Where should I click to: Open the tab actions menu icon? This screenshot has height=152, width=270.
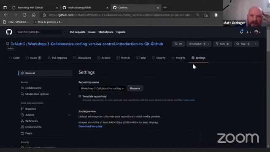click(5, 8)
